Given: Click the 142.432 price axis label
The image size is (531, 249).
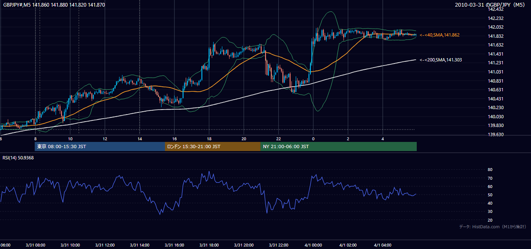Looking at the screenshot, I should tap(496, 9).
